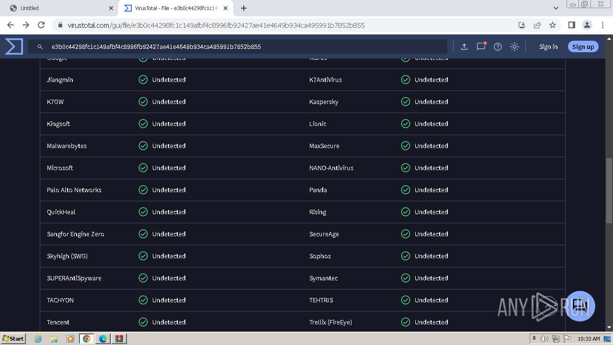Viewport: 613px width, 345px height.
Task: Click the Microsoft engine name
Action: tap(60, 168)
